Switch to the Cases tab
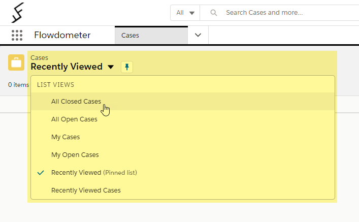 coord(151,35)
